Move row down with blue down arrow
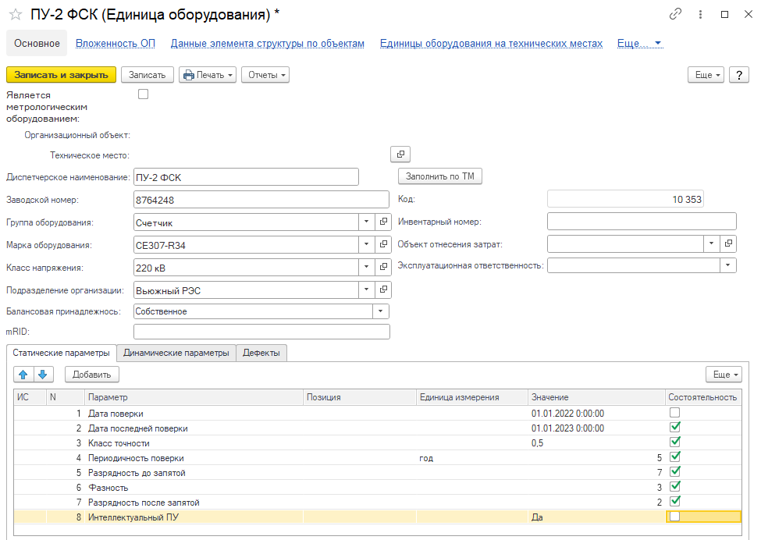This screenshot has width=761, height=540. (x=42, y=375)
